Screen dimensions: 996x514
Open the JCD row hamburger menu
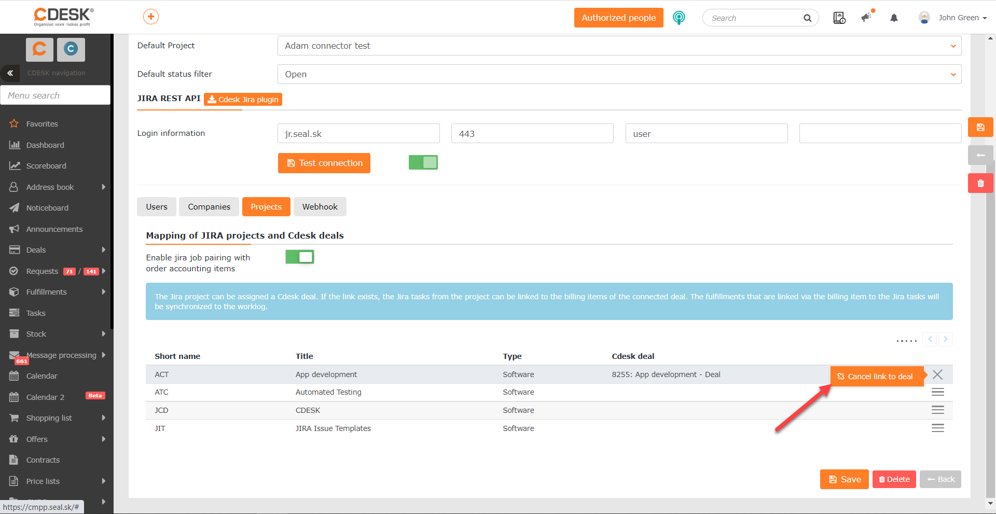tap(937, 410)
